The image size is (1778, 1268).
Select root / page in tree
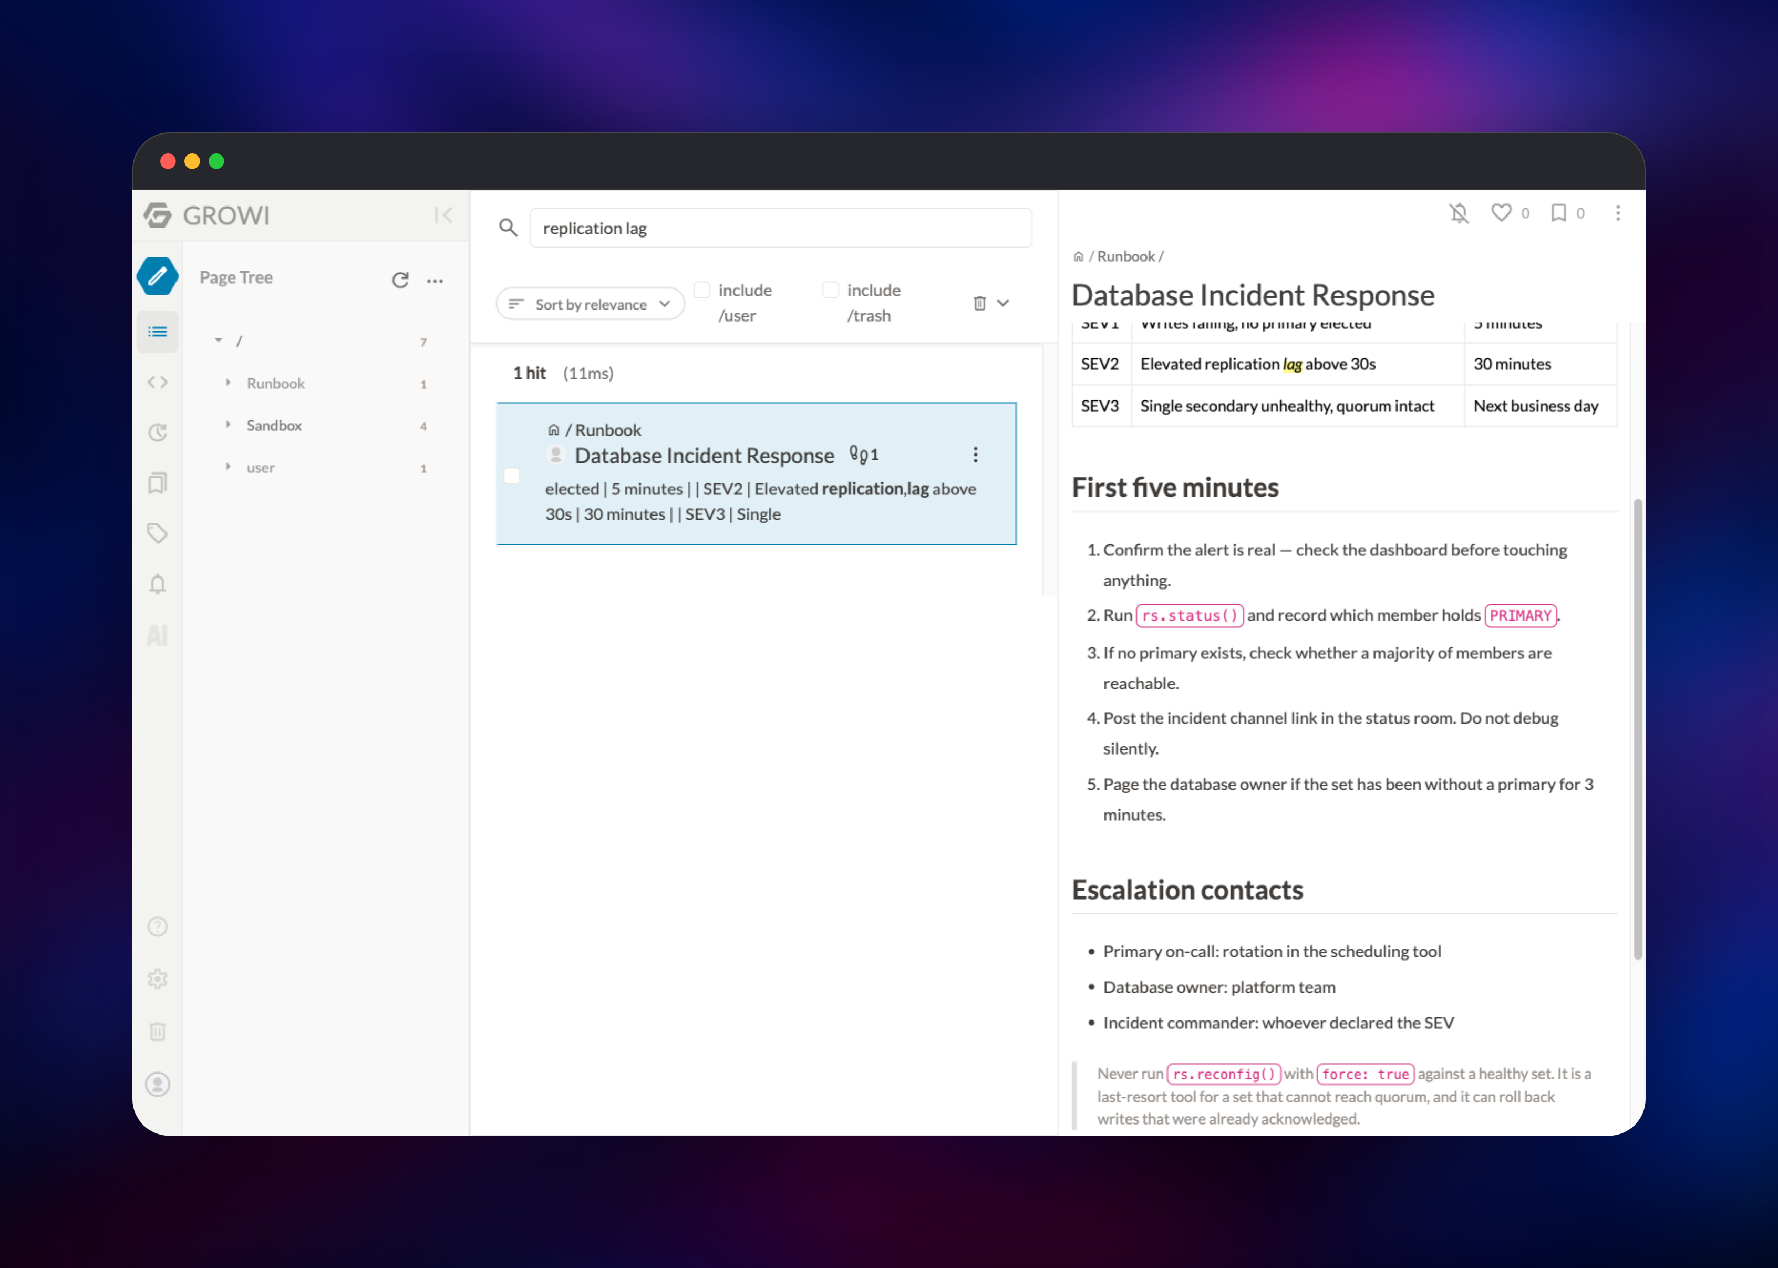click(239, 341)
